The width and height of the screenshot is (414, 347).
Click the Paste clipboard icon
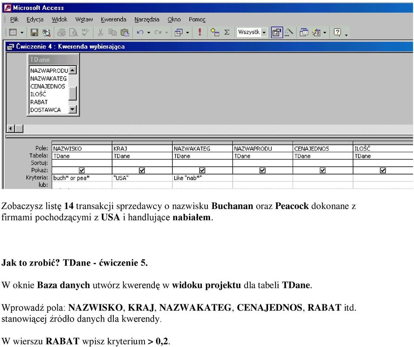(x=125, y=32)
